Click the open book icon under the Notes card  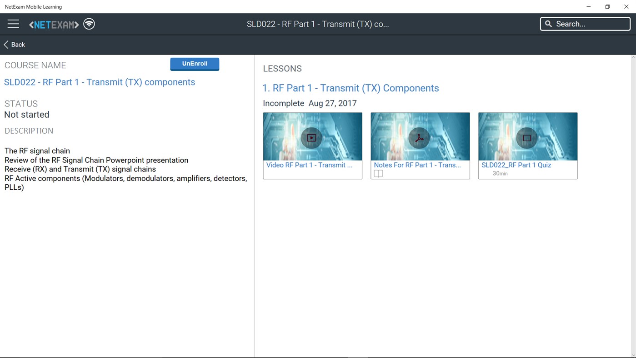coord(378,173)
